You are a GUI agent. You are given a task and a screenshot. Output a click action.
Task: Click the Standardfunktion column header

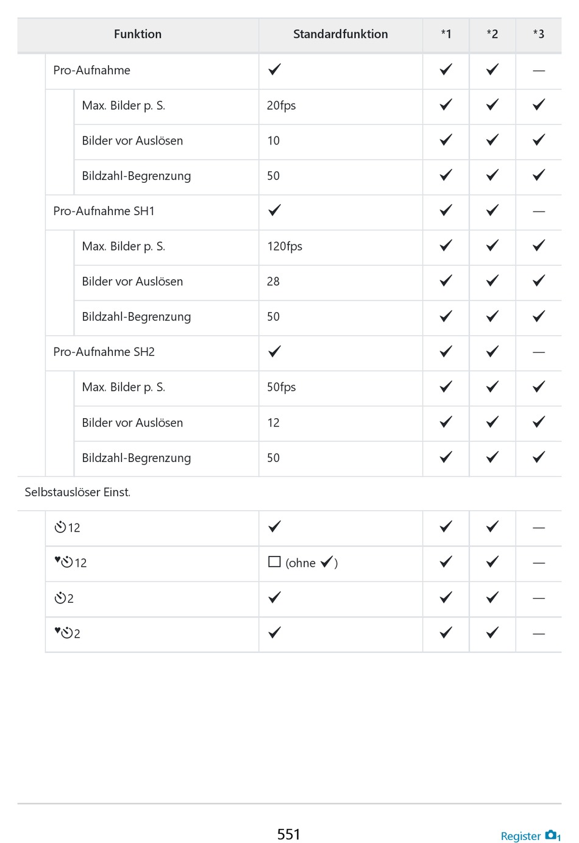pyautogui.click(x=340, y=34)
